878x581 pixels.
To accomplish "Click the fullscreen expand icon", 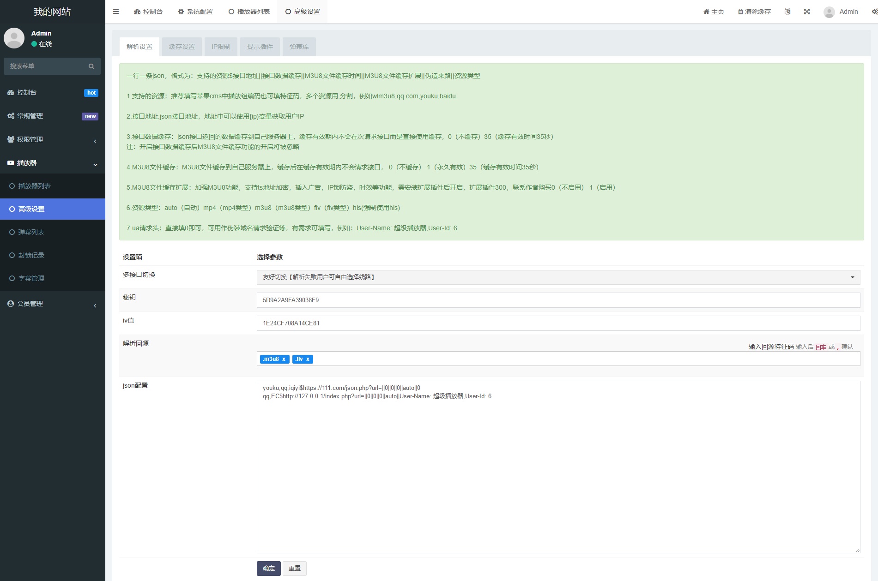I will [x=807, y=12].
